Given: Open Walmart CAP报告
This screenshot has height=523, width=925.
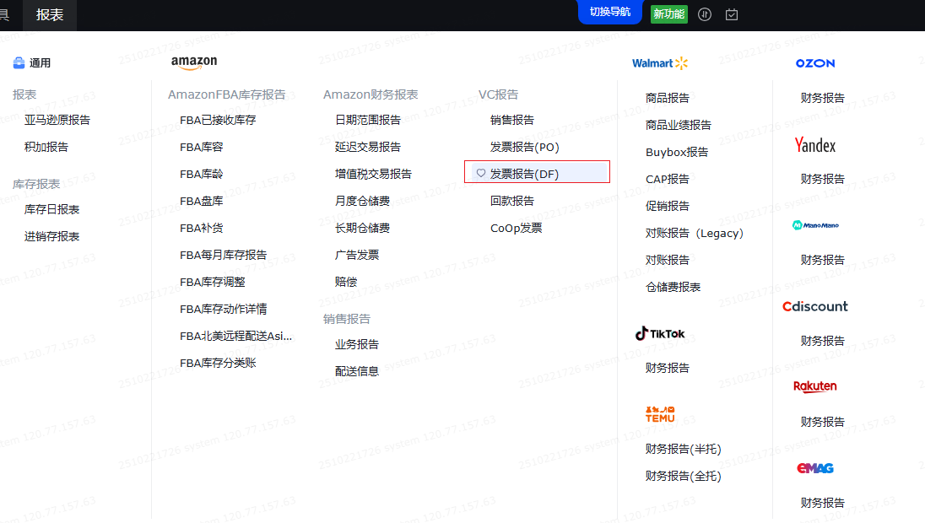Looking at the screenshot, I should [668, 179].
